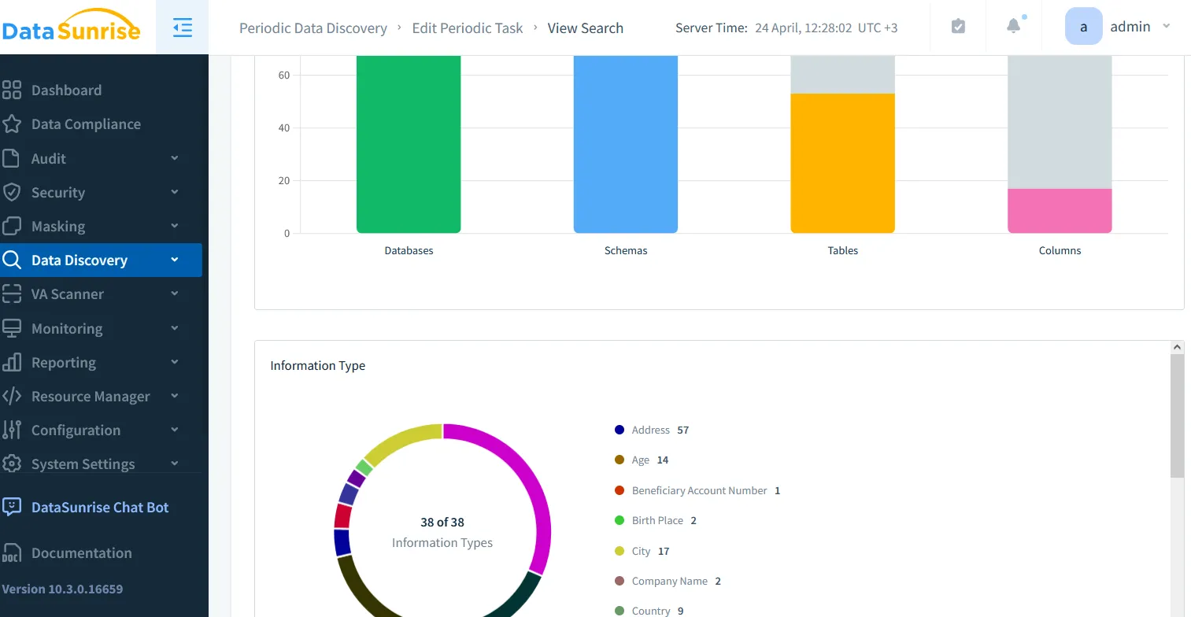Open the admin user dropdown

[1118, 27]
